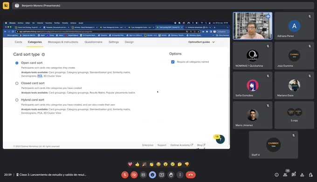The width and height of the screenshot is (317, 182).
Task: Open the Categories tab
Action: pos(35,42)
